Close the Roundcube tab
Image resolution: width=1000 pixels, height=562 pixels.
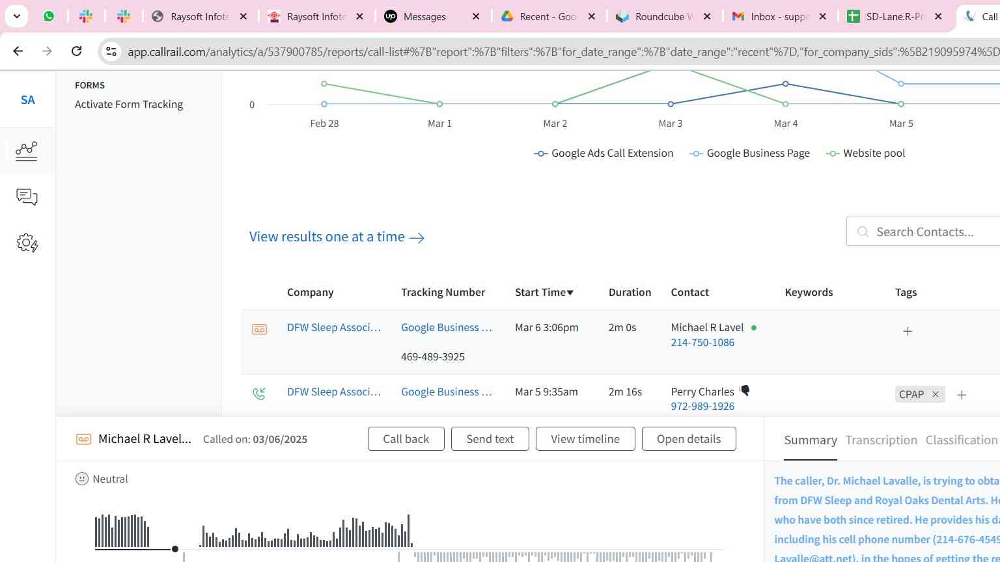pyautogui.click(x=708, y=16)
